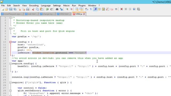
Task: Open Find with the binoculars icon
Action: (57, 9)
